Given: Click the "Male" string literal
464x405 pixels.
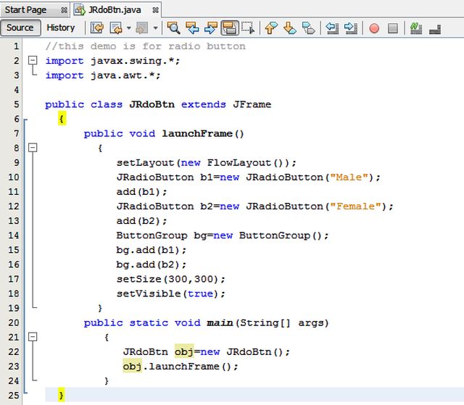Looking at the screenshot, I should (349, 177).
